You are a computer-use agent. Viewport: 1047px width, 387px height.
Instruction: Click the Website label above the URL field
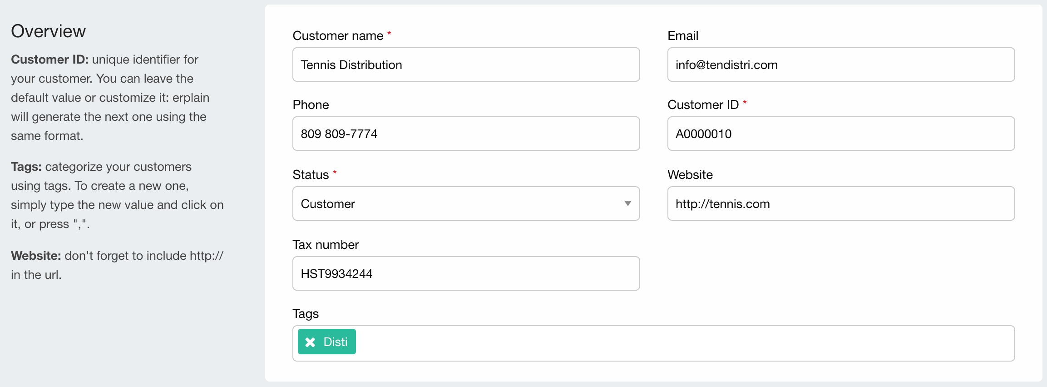click(690, 174)
